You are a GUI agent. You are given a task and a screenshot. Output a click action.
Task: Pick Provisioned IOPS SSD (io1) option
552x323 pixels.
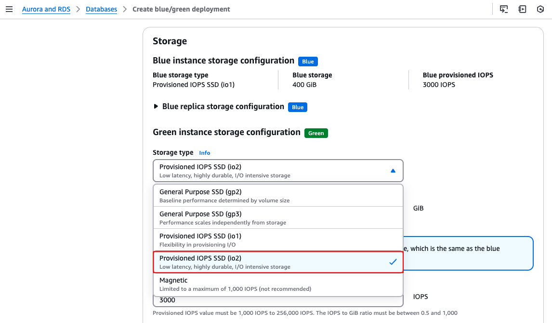click(x=277, y=240)
